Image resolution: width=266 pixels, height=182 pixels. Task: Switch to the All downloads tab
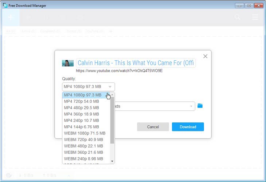pos(11,31)
